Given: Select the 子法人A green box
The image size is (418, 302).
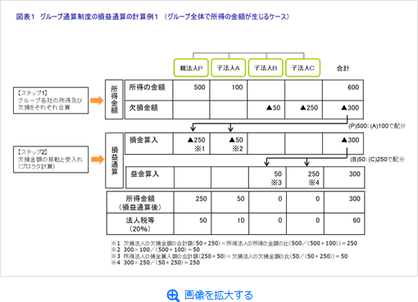Looking at the screenshot, I should [x=229, y=68].
